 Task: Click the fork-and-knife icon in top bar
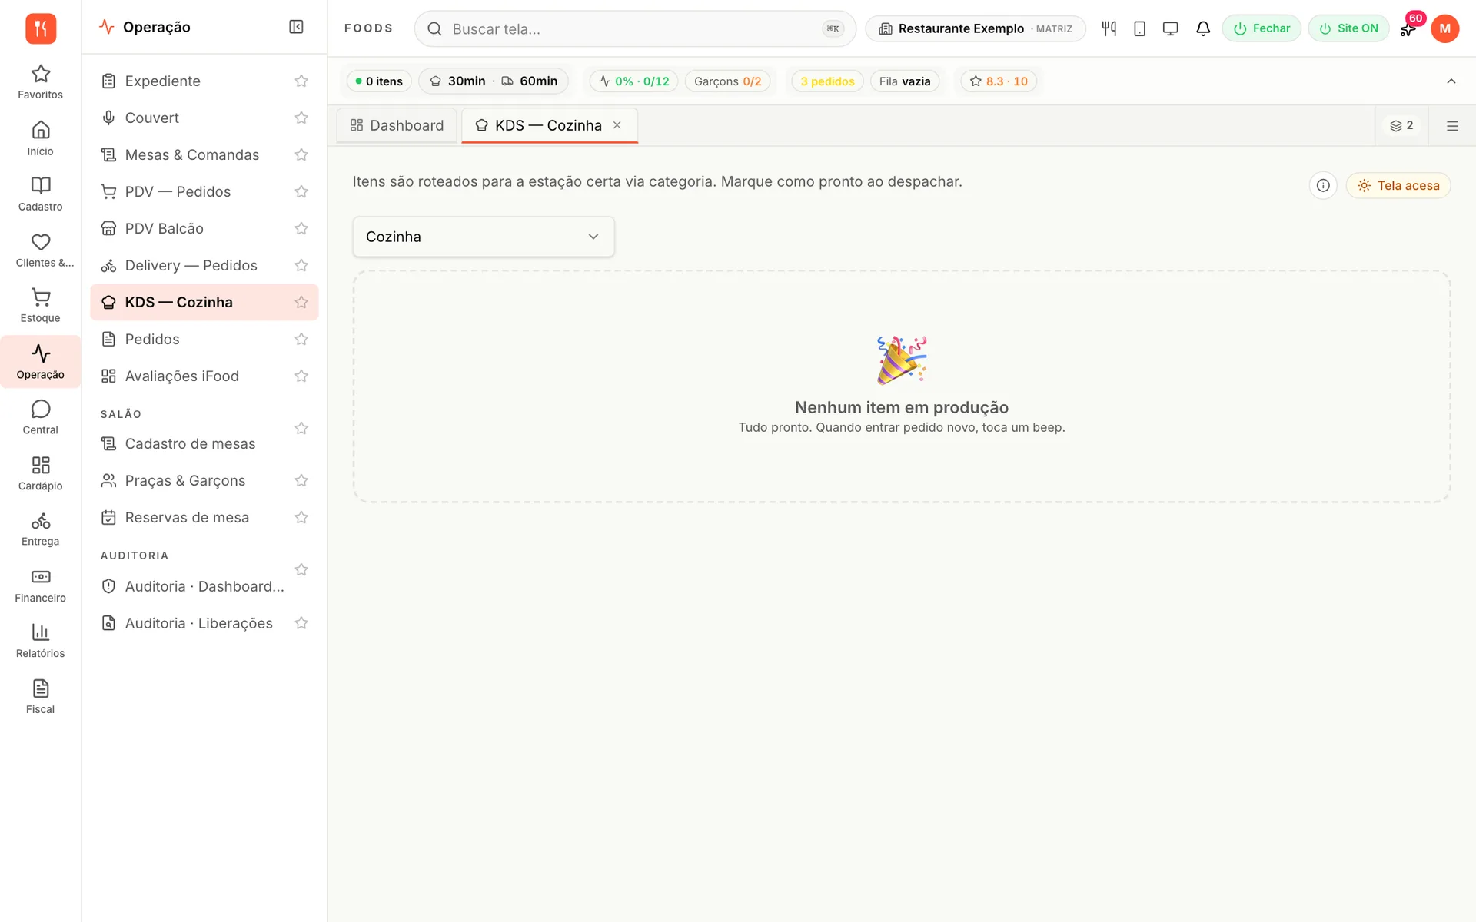(1109, 28)
